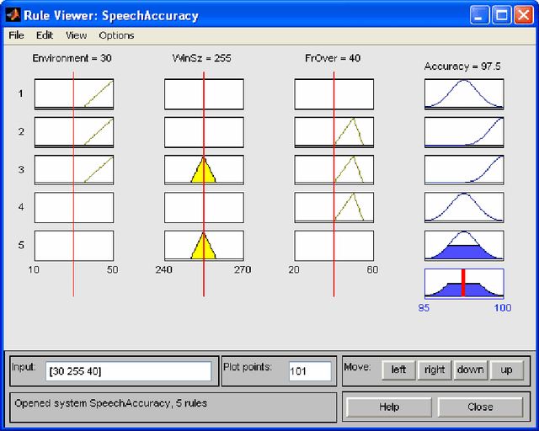Open Help for the Rule Viewer
Screen dimensions: 539x431
click(389, 407)
